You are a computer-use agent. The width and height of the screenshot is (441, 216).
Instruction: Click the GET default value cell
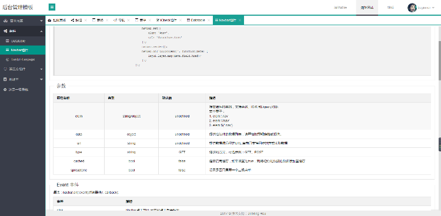pyautogui.click(x=182, y=152)
